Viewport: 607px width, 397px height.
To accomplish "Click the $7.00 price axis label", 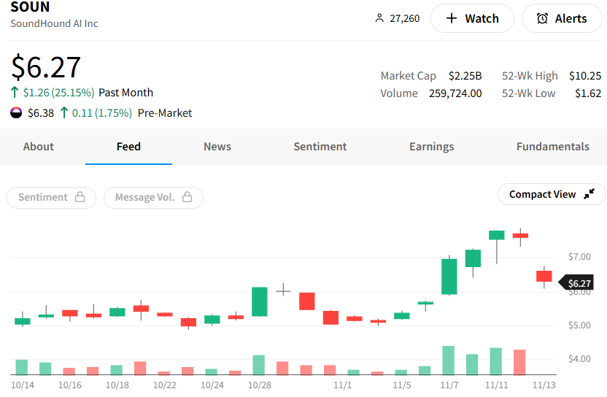I will click(x=579, y=256).
